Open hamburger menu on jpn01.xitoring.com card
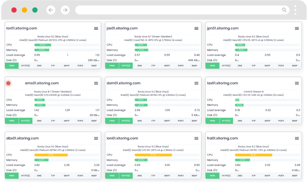Image resolution: width=308 pixels, height=192 pixels. pyautogui.click(x=297, y=28)
